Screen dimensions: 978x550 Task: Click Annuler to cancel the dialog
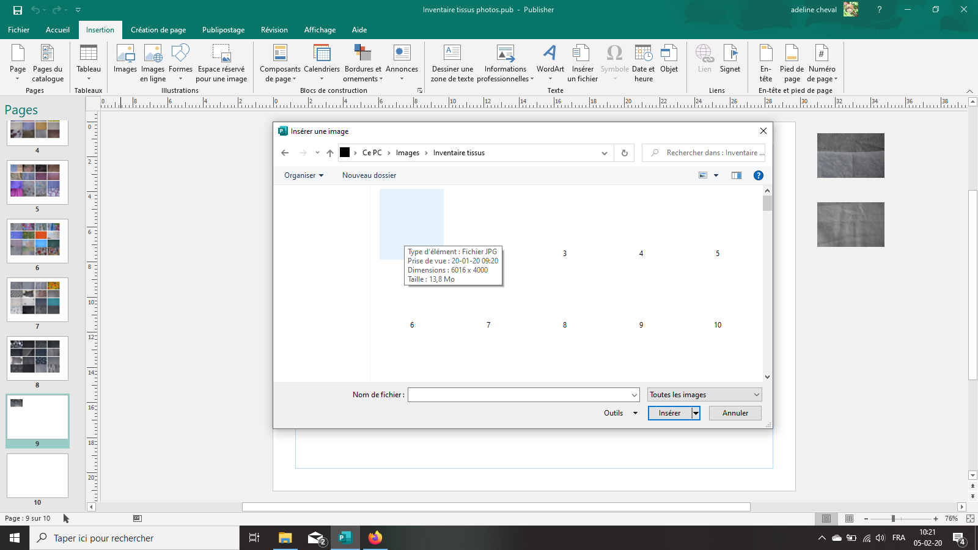pos(735,413)
